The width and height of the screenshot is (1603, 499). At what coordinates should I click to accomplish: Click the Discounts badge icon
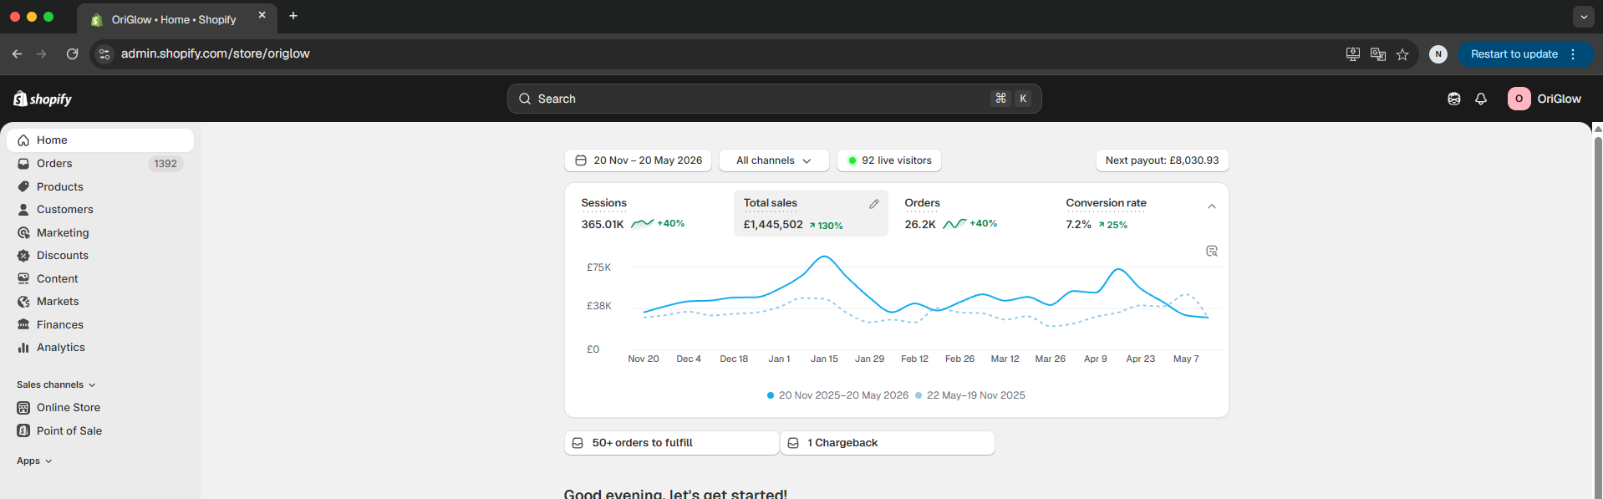click(23, 256)
